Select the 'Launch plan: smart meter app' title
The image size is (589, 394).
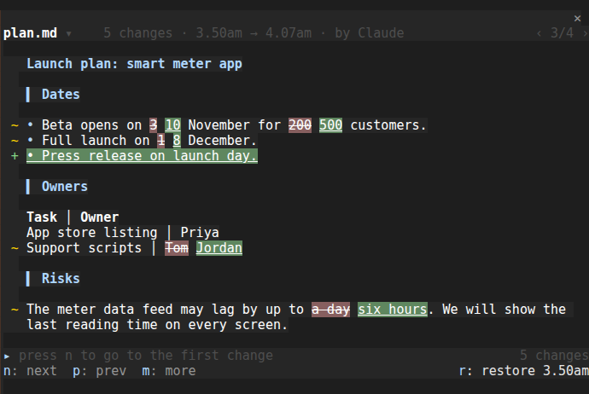point(135,64)
